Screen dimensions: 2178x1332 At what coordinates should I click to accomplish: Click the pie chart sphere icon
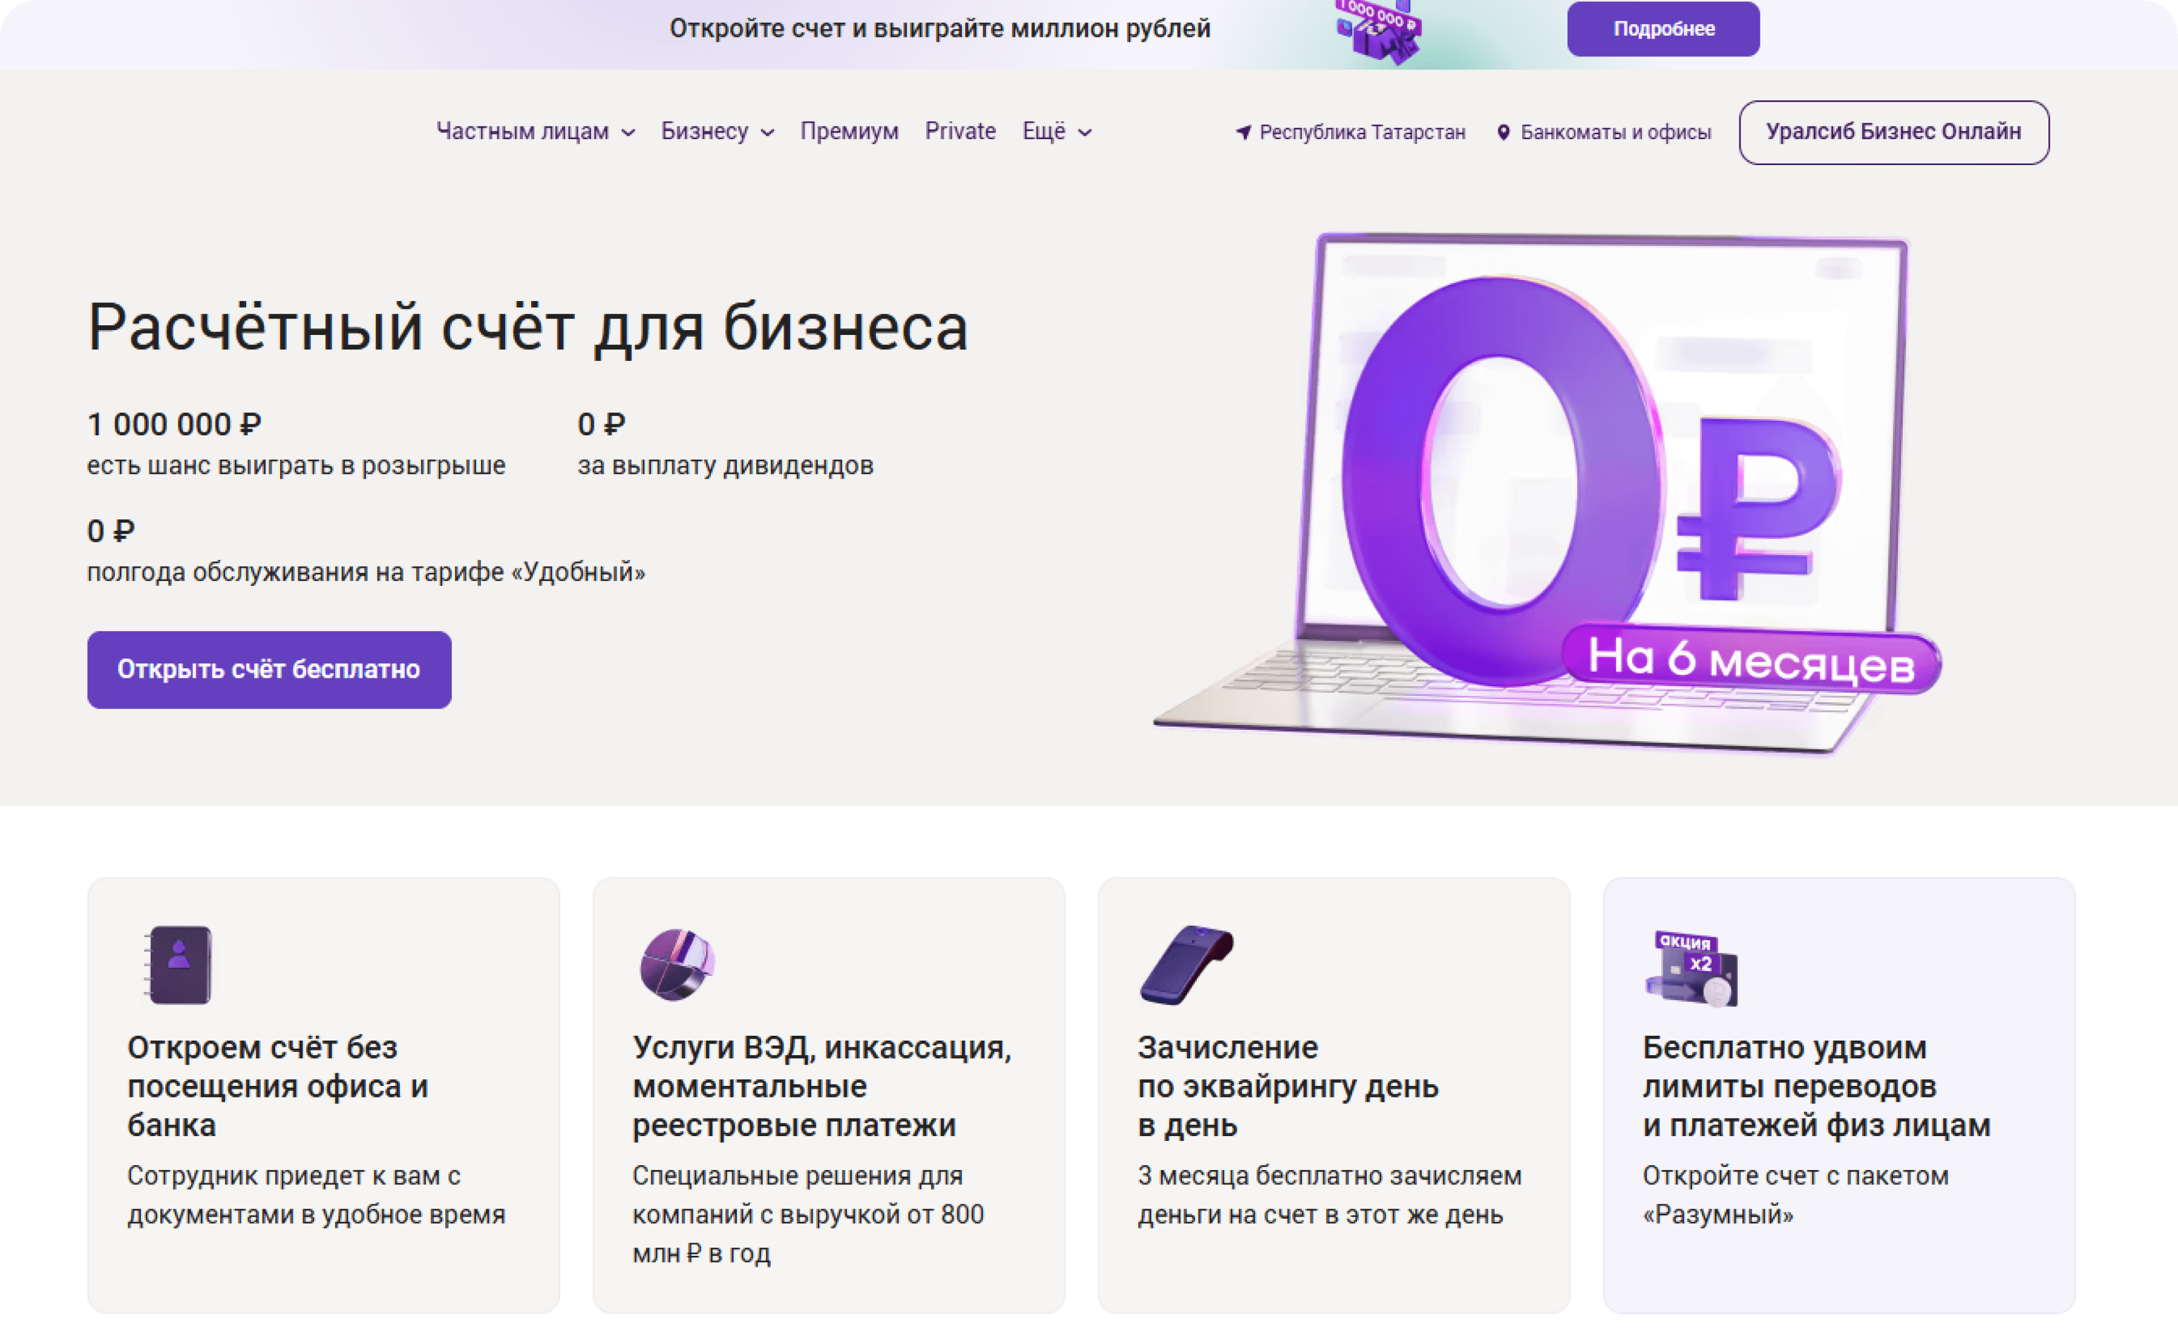[x=677, y=964]
